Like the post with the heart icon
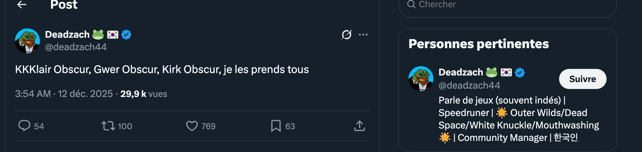 192,126
